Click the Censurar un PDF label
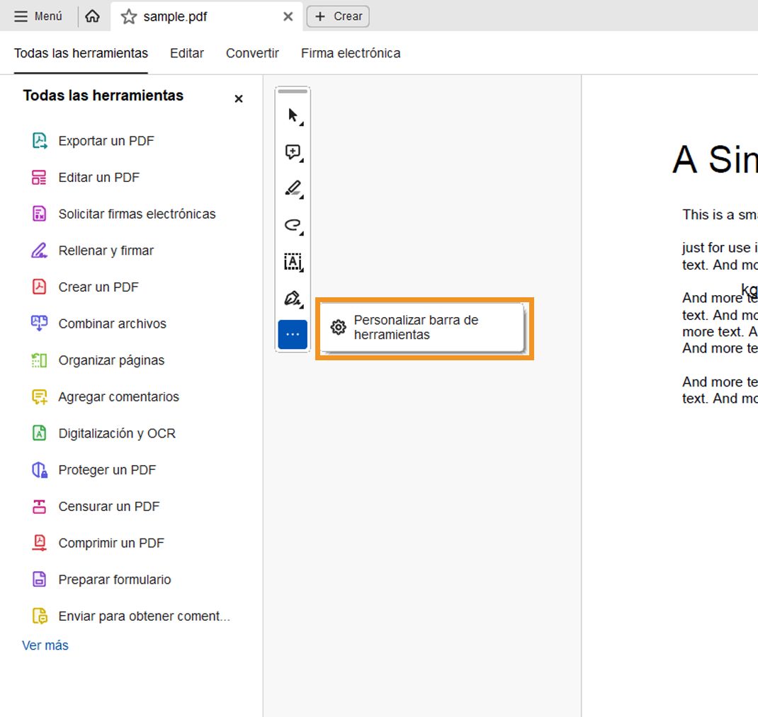Image resolution: width=758 pixels, height=717 pixels. pos(109,507)
